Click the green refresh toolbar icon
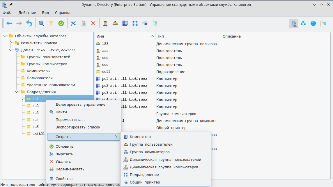333x187 pixels. coord(61,23)
